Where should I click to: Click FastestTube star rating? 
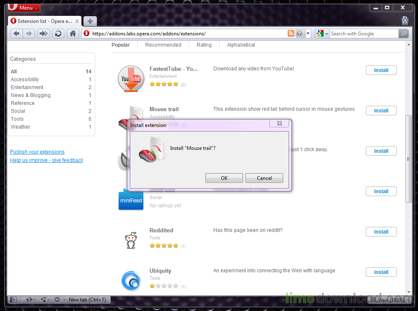(x=164, y=84)
